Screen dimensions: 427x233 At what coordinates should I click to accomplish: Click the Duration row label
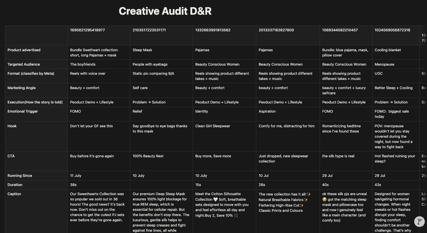15,185
